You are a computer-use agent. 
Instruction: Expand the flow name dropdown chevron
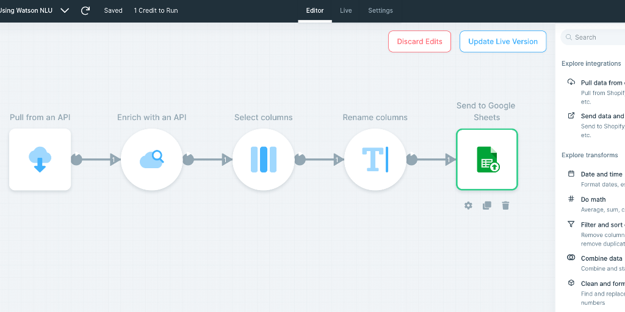(65, 10)
